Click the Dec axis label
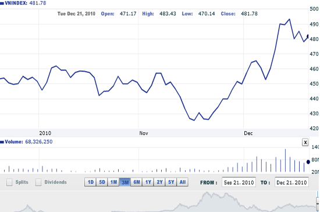The width and height of the screenshot is (320, 212). click(248, 133)
